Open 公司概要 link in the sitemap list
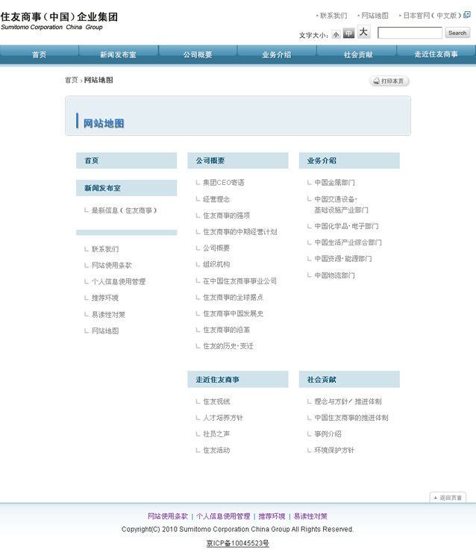The height and width of the screenshot is (558, 476). pyautogui.click(x=216, y=248)
